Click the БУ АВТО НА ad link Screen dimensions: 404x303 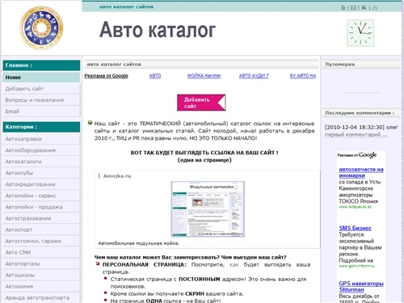303,76
